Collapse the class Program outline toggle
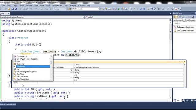This screenshot has height=110, width=196. coord(1,38)
